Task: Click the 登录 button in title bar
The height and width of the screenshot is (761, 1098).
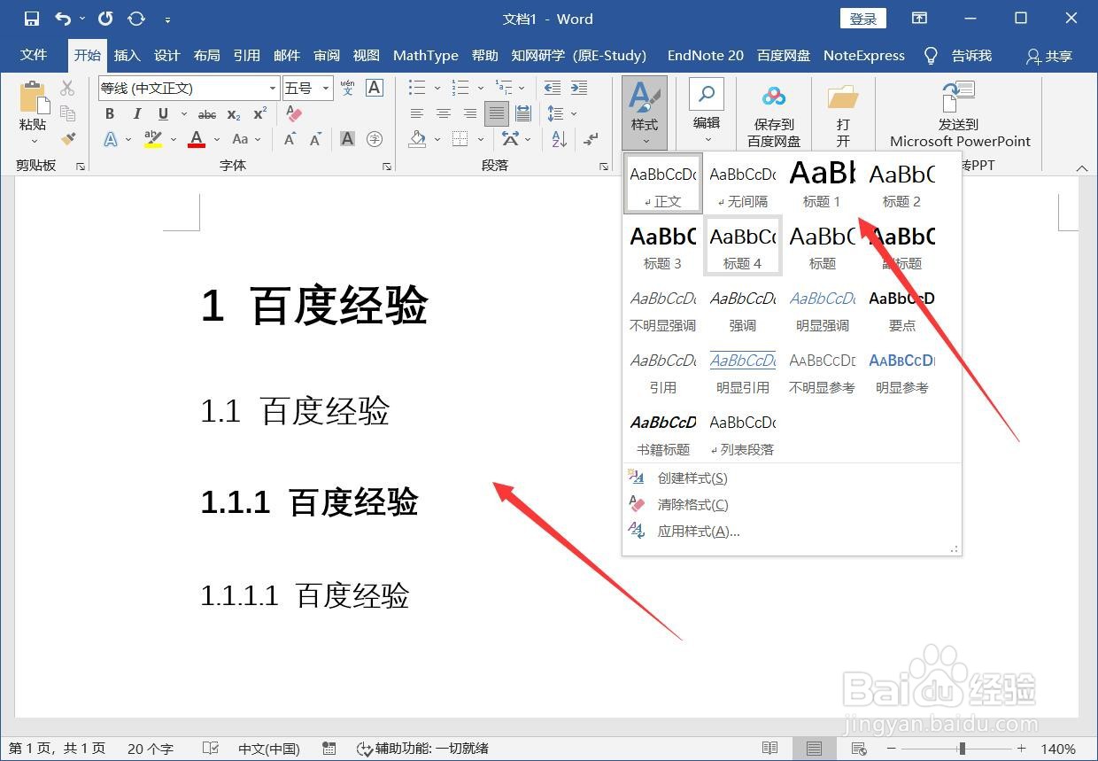Action: pos(862,18)
